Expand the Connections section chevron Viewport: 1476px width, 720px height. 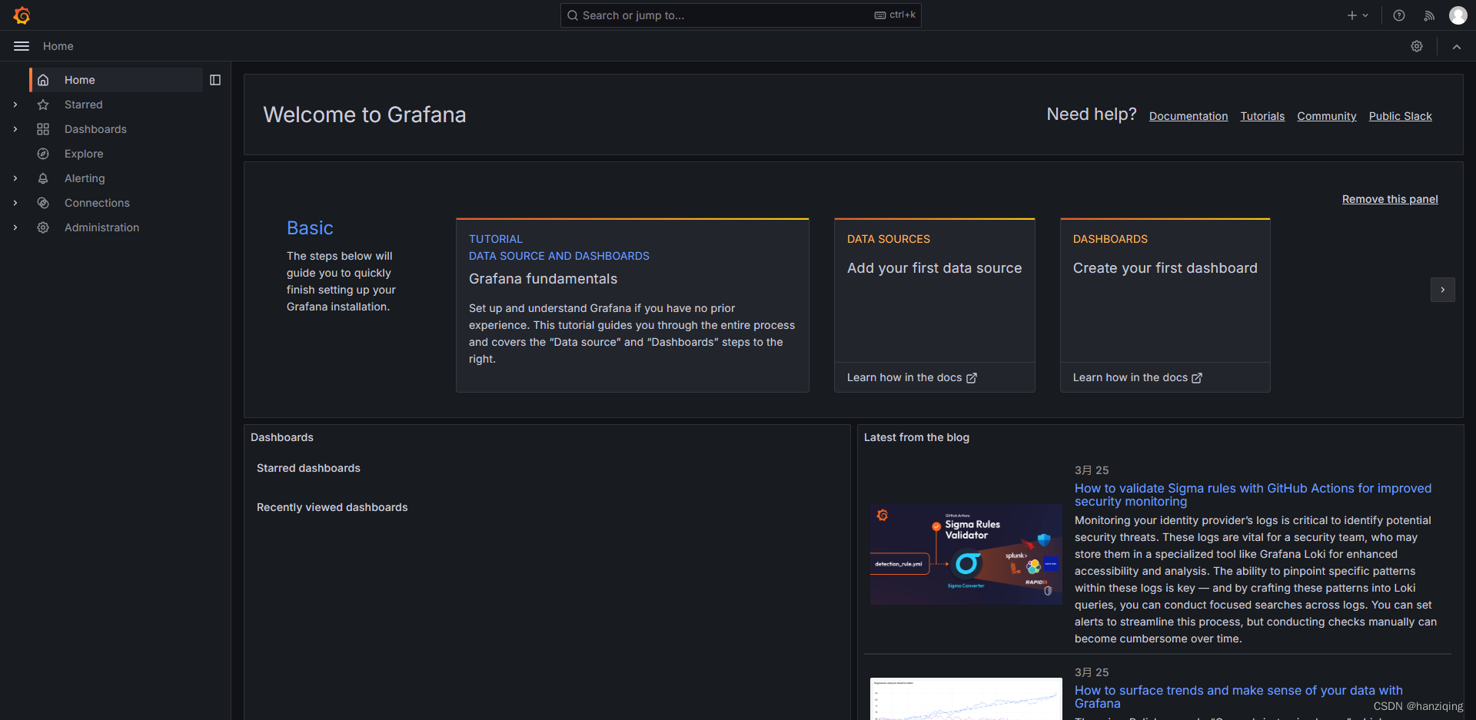tap(15, 203)
